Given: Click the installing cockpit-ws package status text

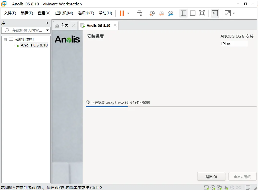Looking at the screenshot, I should pos(121,102).
